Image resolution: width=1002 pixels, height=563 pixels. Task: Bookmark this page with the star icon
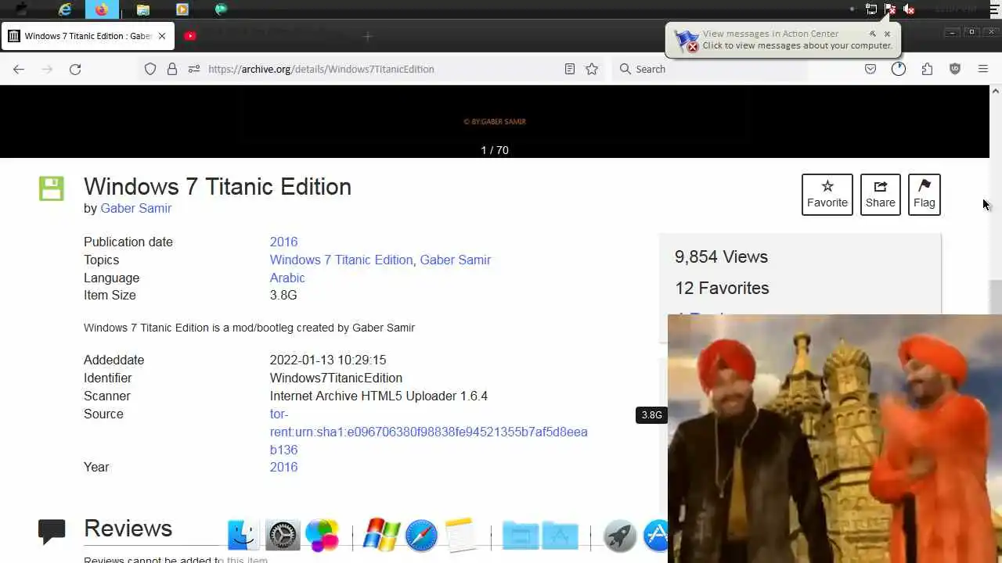592,69
